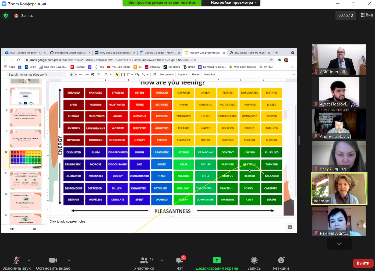The width and height of the screenshot is (375, 271).
Task: Click the print icon in Slides toolbar
Action: click(93, 75)
